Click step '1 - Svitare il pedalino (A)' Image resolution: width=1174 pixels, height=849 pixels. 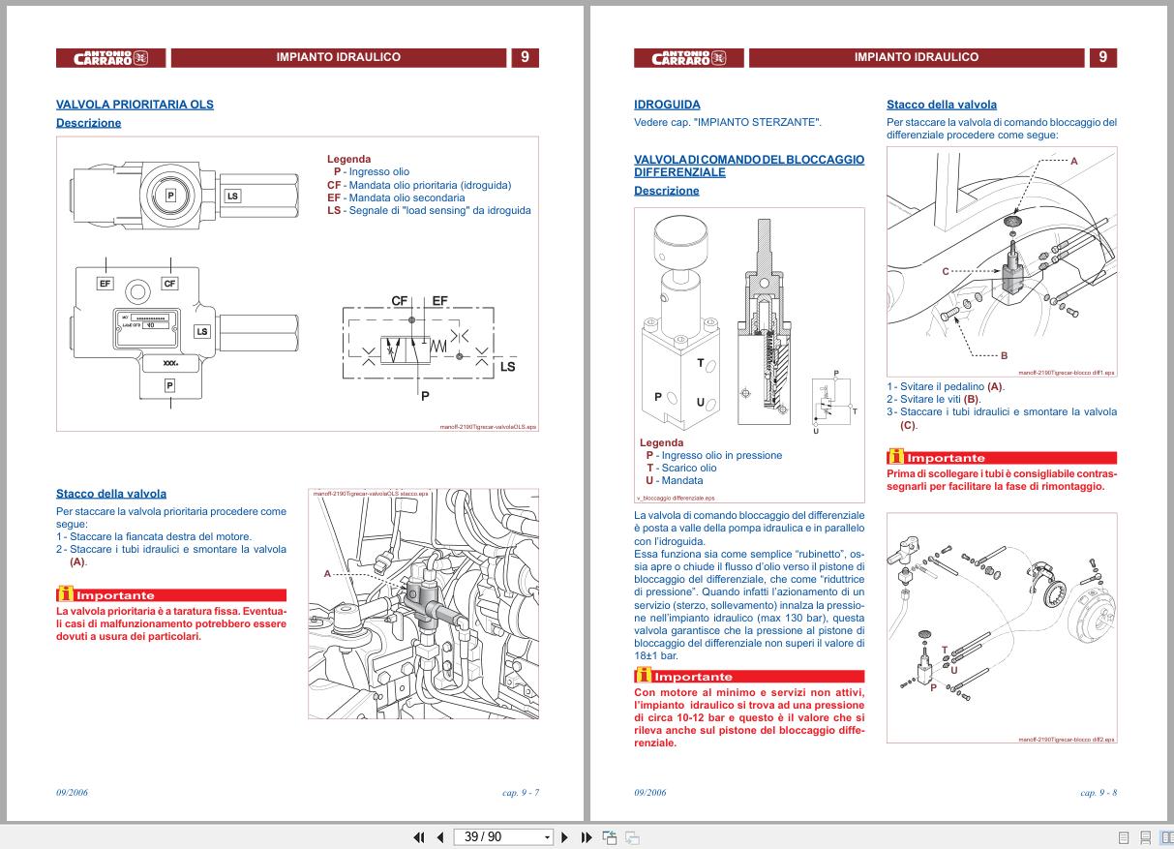[946, 386]
